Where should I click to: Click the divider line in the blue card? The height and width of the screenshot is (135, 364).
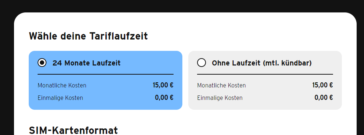pyautogui.click(x=105, y=74)
